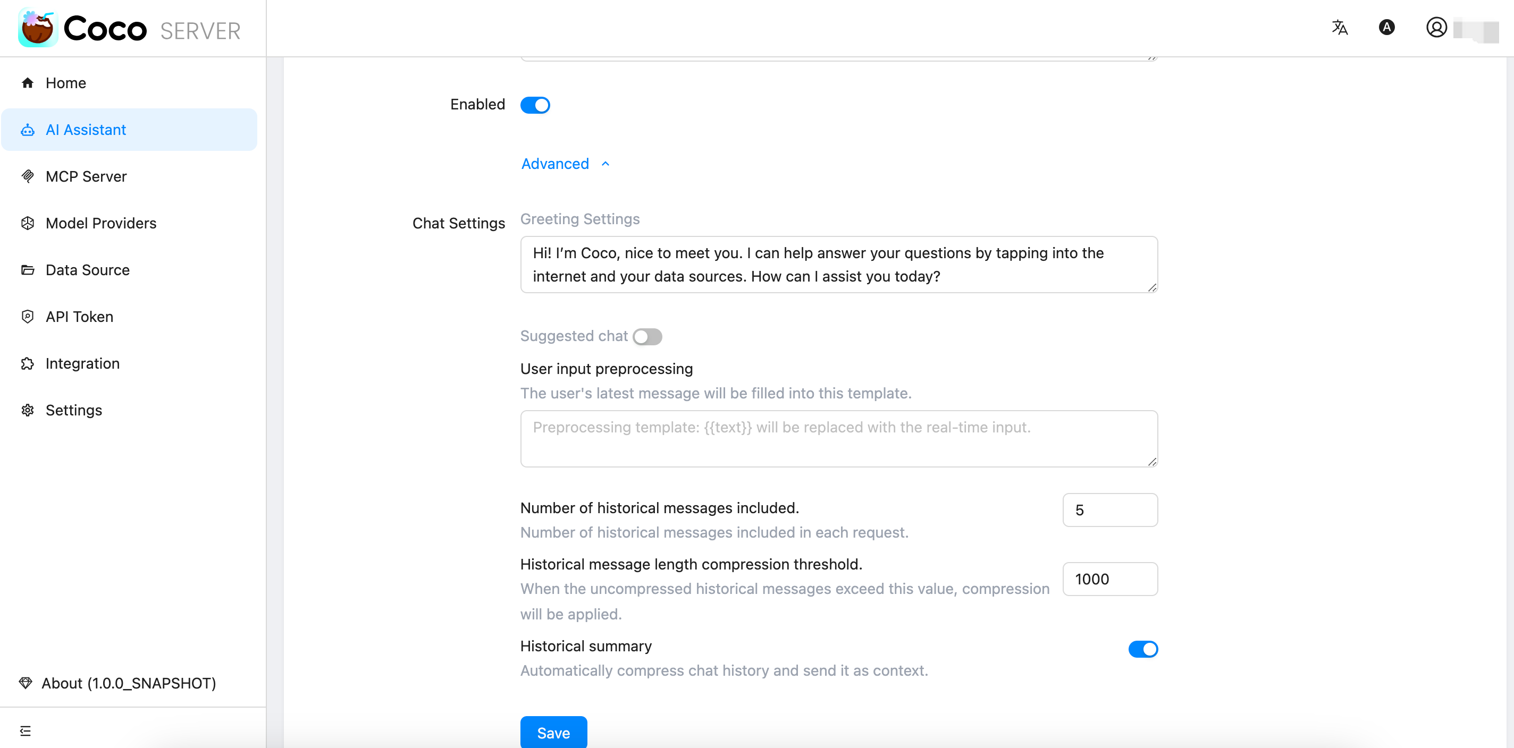The height and width of the screenshot is (748, 1514).
Task: Click the Settings gear icon
Action: [28, 410]
